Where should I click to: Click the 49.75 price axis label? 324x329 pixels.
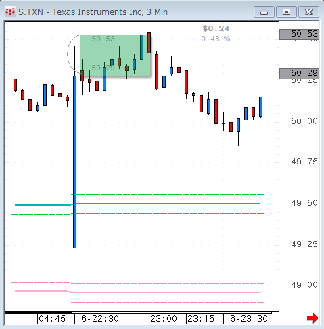tap(304, 162)
